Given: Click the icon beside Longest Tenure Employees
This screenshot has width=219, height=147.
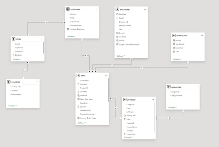Looking at the screenshot, I should (x=117, y=45).
